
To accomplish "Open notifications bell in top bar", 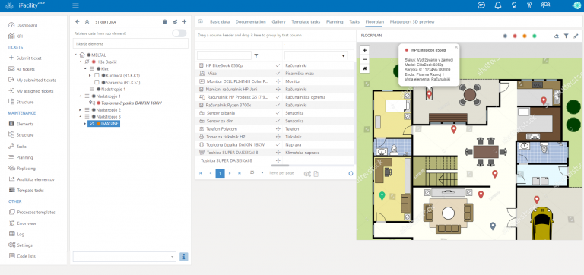I will (497, 5).
